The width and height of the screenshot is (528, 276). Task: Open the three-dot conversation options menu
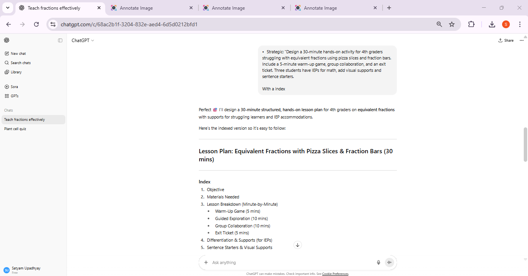[x=521, y=41]
